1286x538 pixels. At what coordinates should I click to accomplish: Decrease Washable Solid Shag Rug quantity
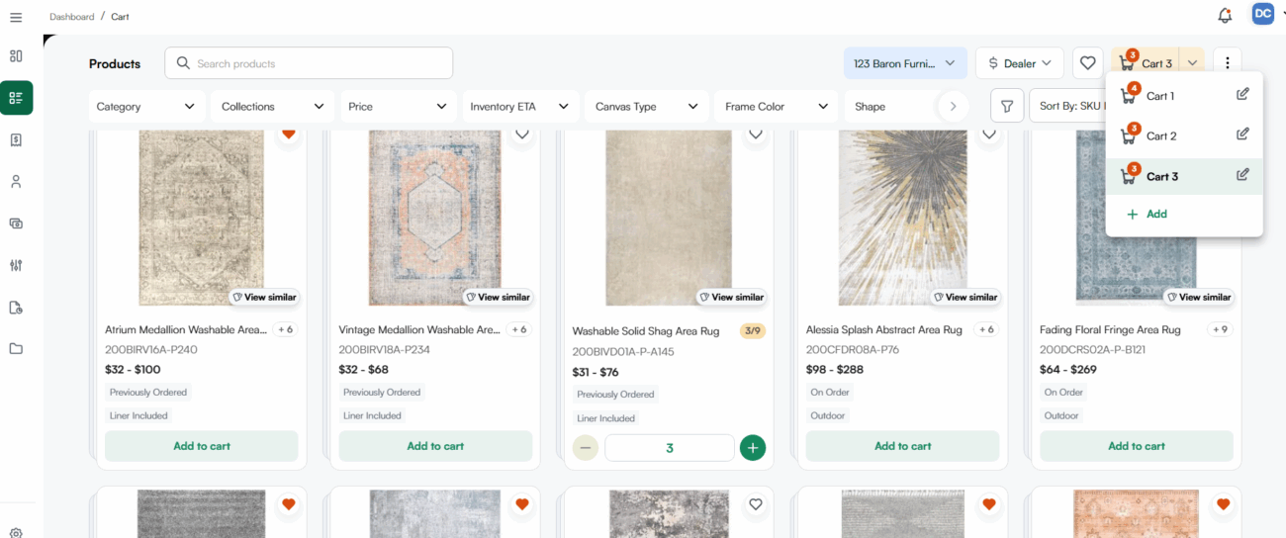tap(586, 448)
